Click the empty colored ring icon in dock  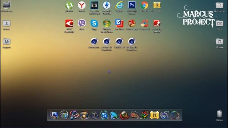(x=175, y=115)
